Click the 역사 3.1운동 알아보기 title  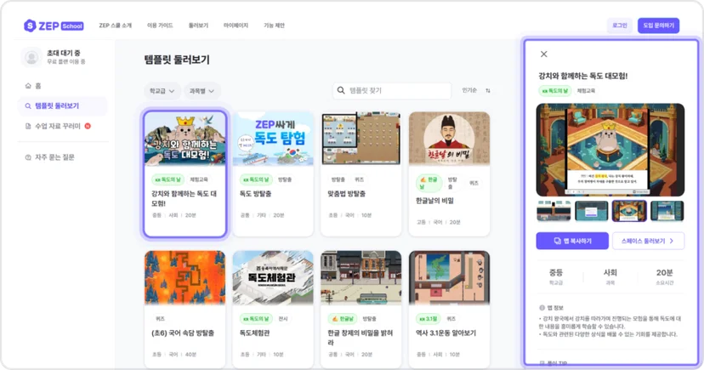point(446,333)
